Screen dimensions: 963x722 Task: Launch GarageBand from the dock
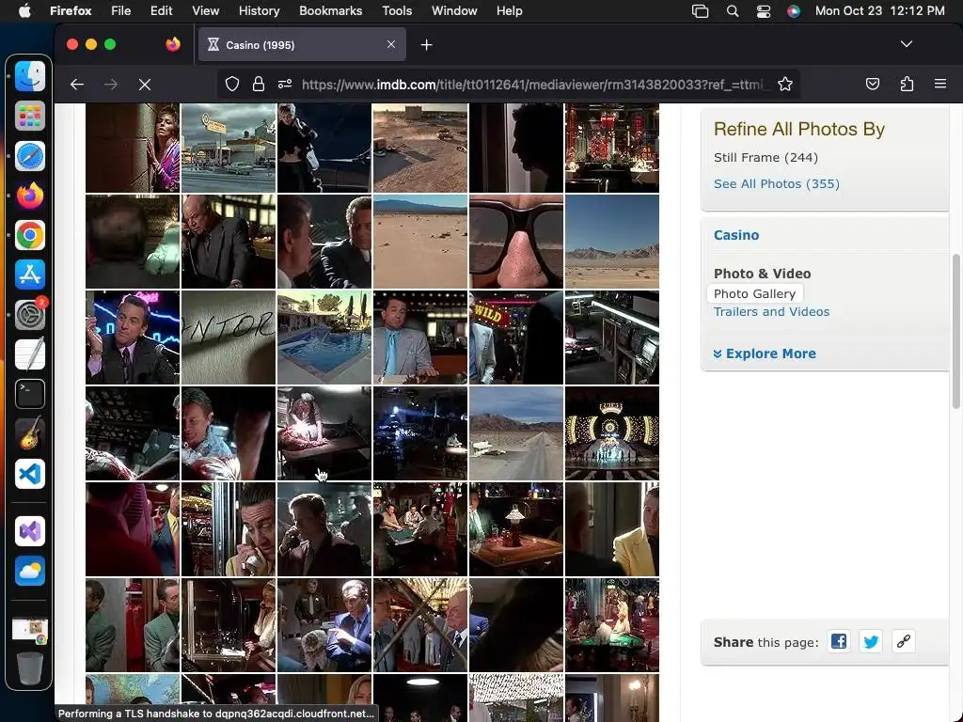pos(30,433)
